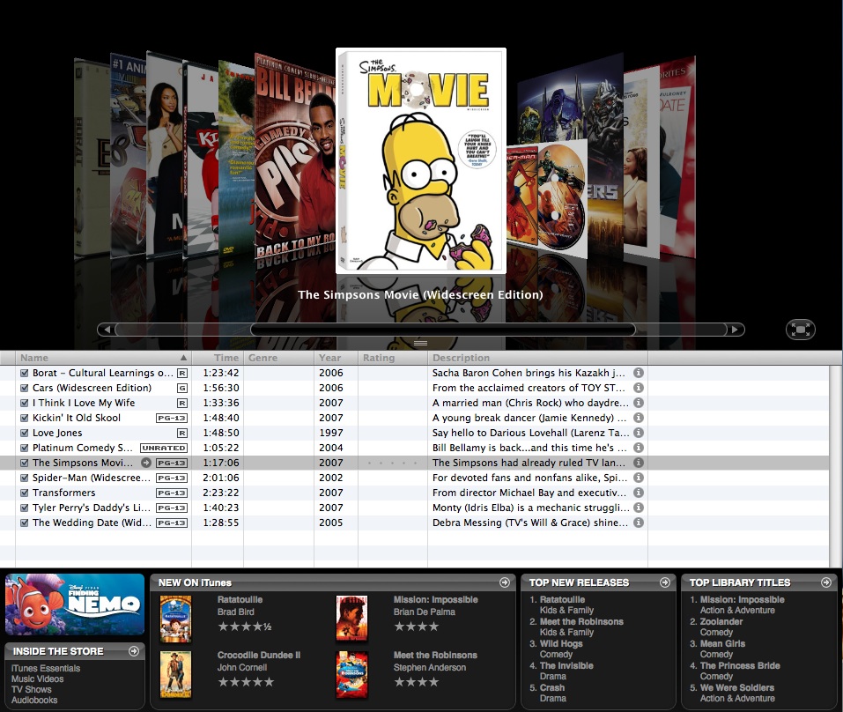Click the Cover Flow scrollbar thumb
The image size is (843, 712).
[x=443, y=329]
